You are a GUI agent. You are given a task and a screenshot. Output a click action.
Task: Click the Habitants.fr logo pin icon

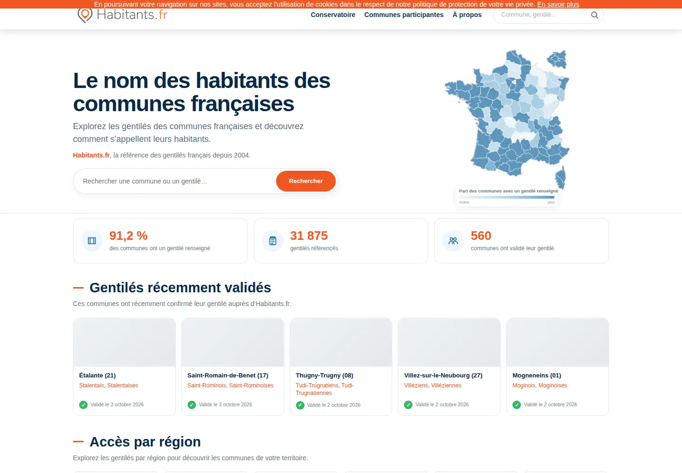pyautogui.click(x=85, y=15)
